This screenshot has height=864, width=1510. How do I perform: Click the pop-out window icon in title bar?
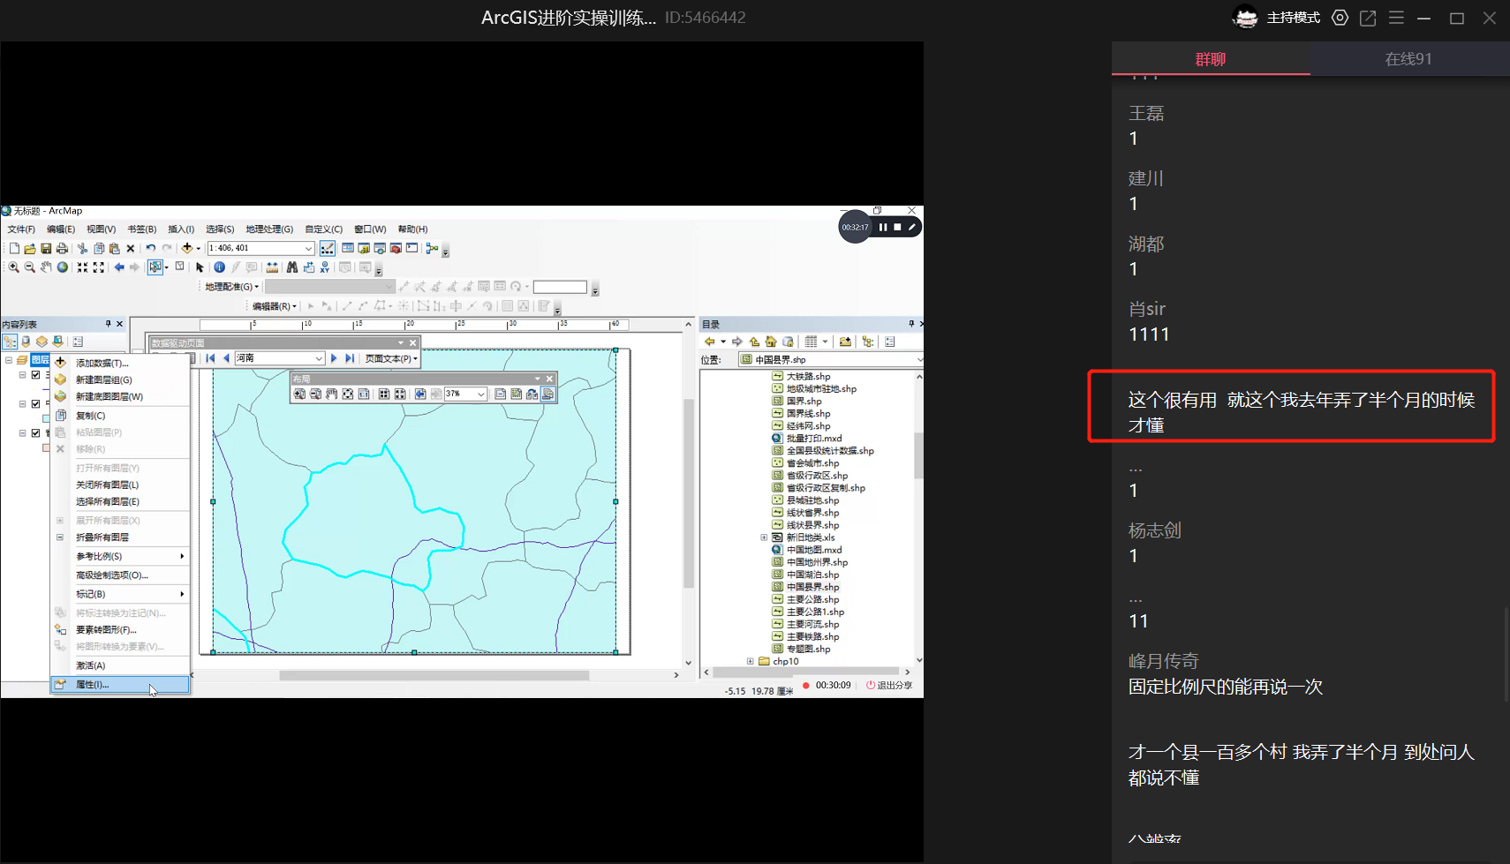click(x=1368, y=18)
